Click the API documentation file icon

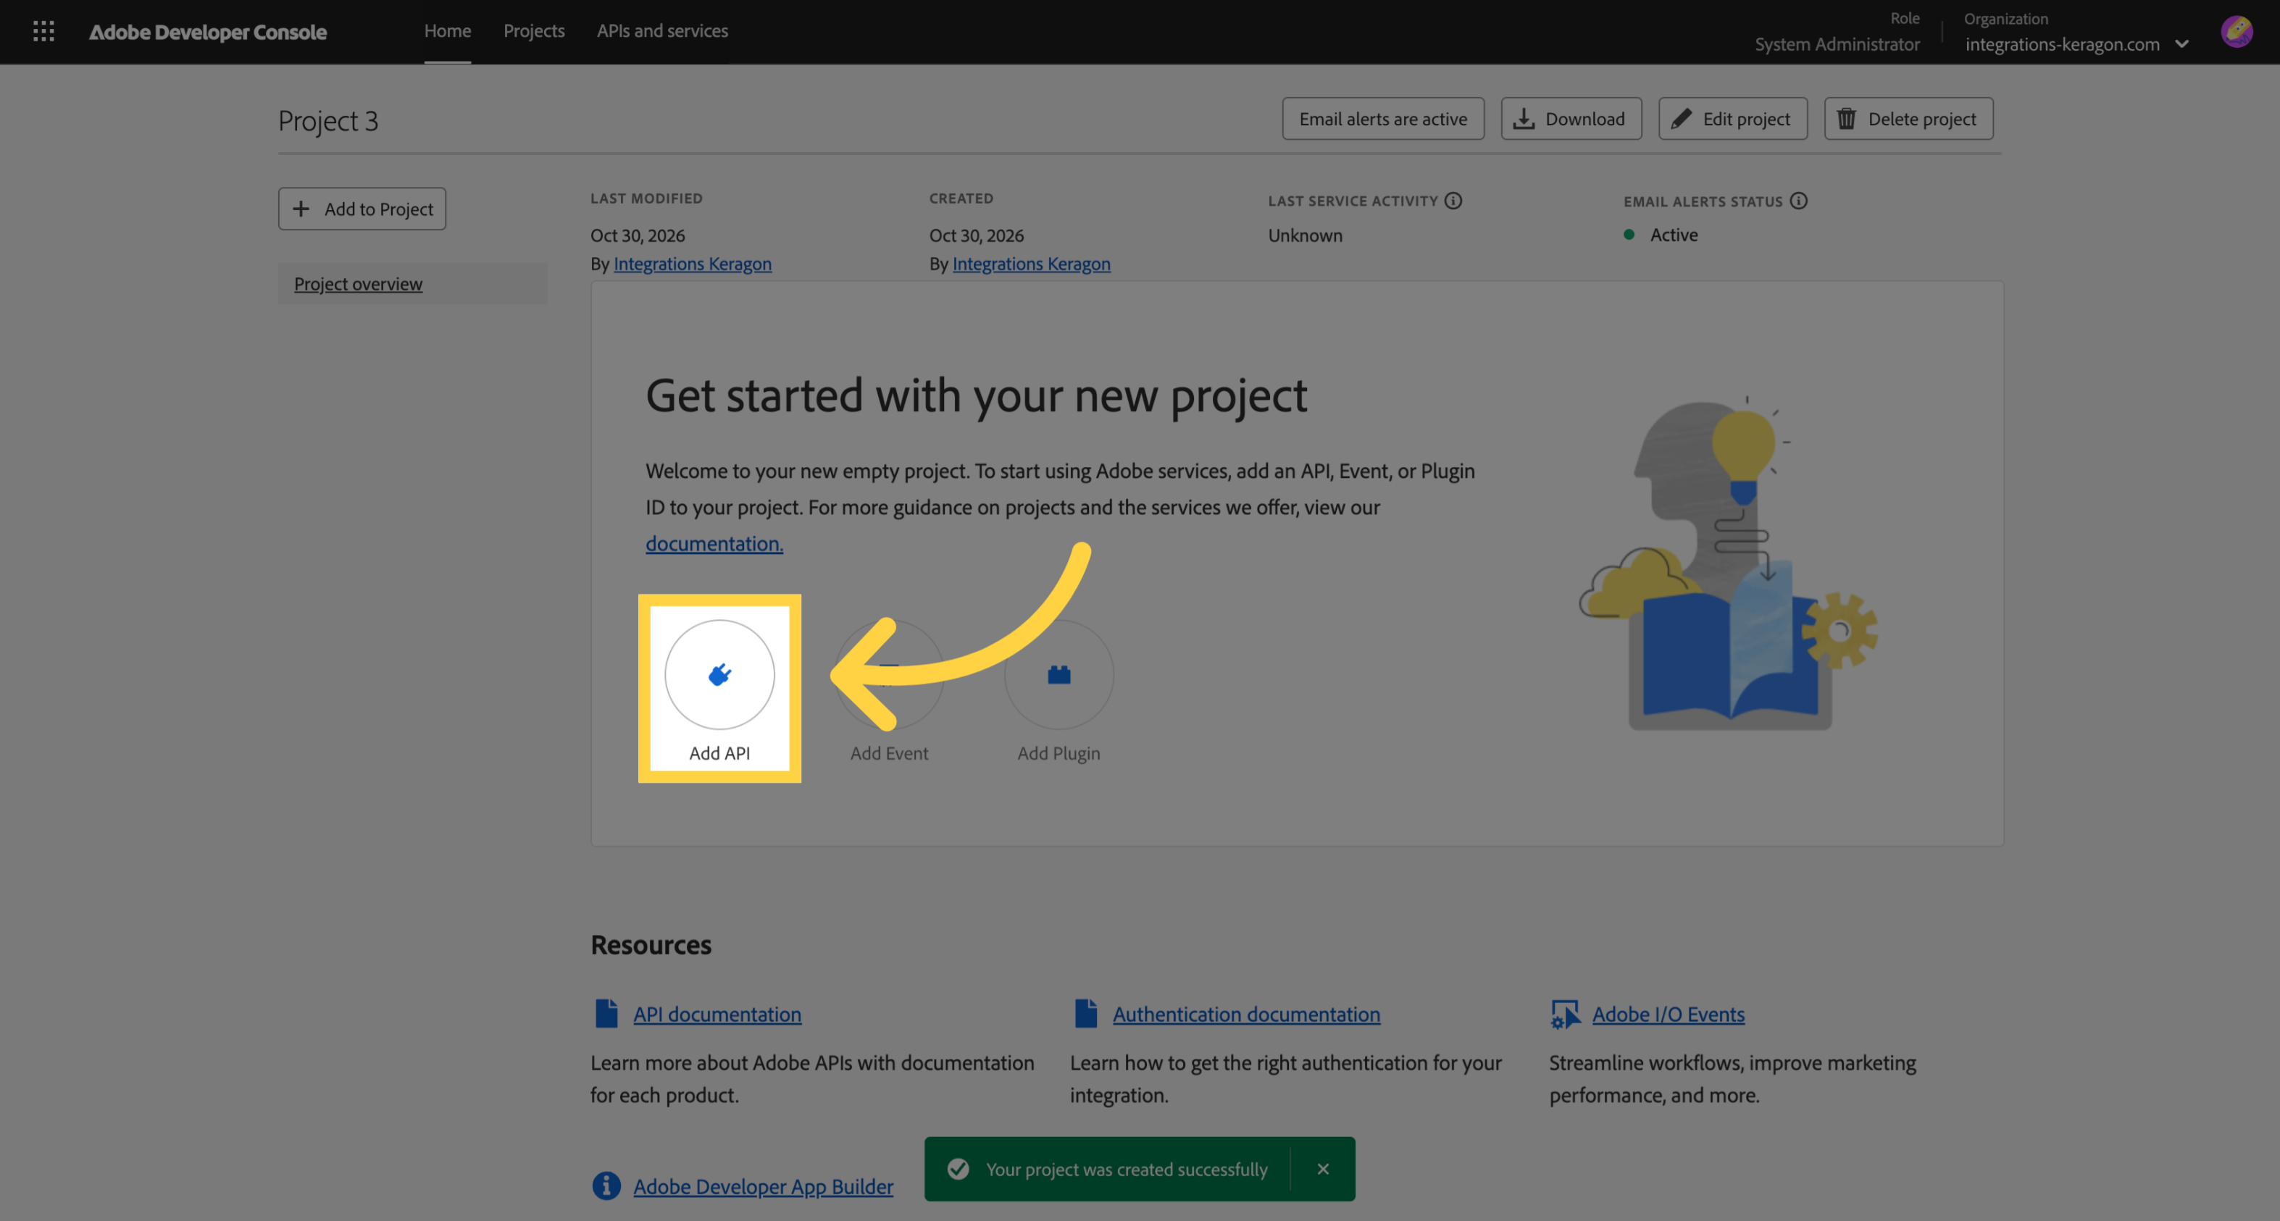(606, 1014)
